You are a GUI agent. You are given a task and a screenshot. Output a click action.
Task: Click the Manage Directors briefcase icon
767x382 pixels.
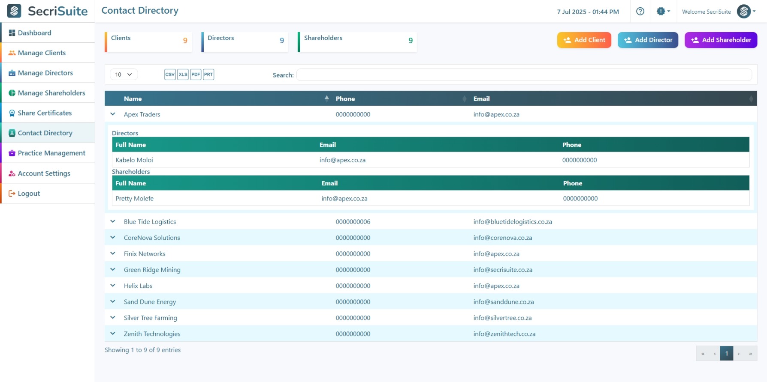[x=12, y=73]
